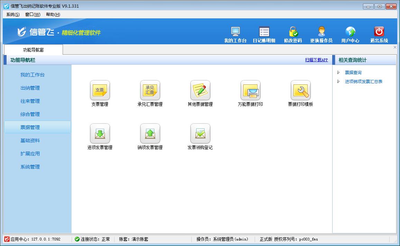
Task: Open 进项发票管理 input invoice icon
Action: coord(100,134)
